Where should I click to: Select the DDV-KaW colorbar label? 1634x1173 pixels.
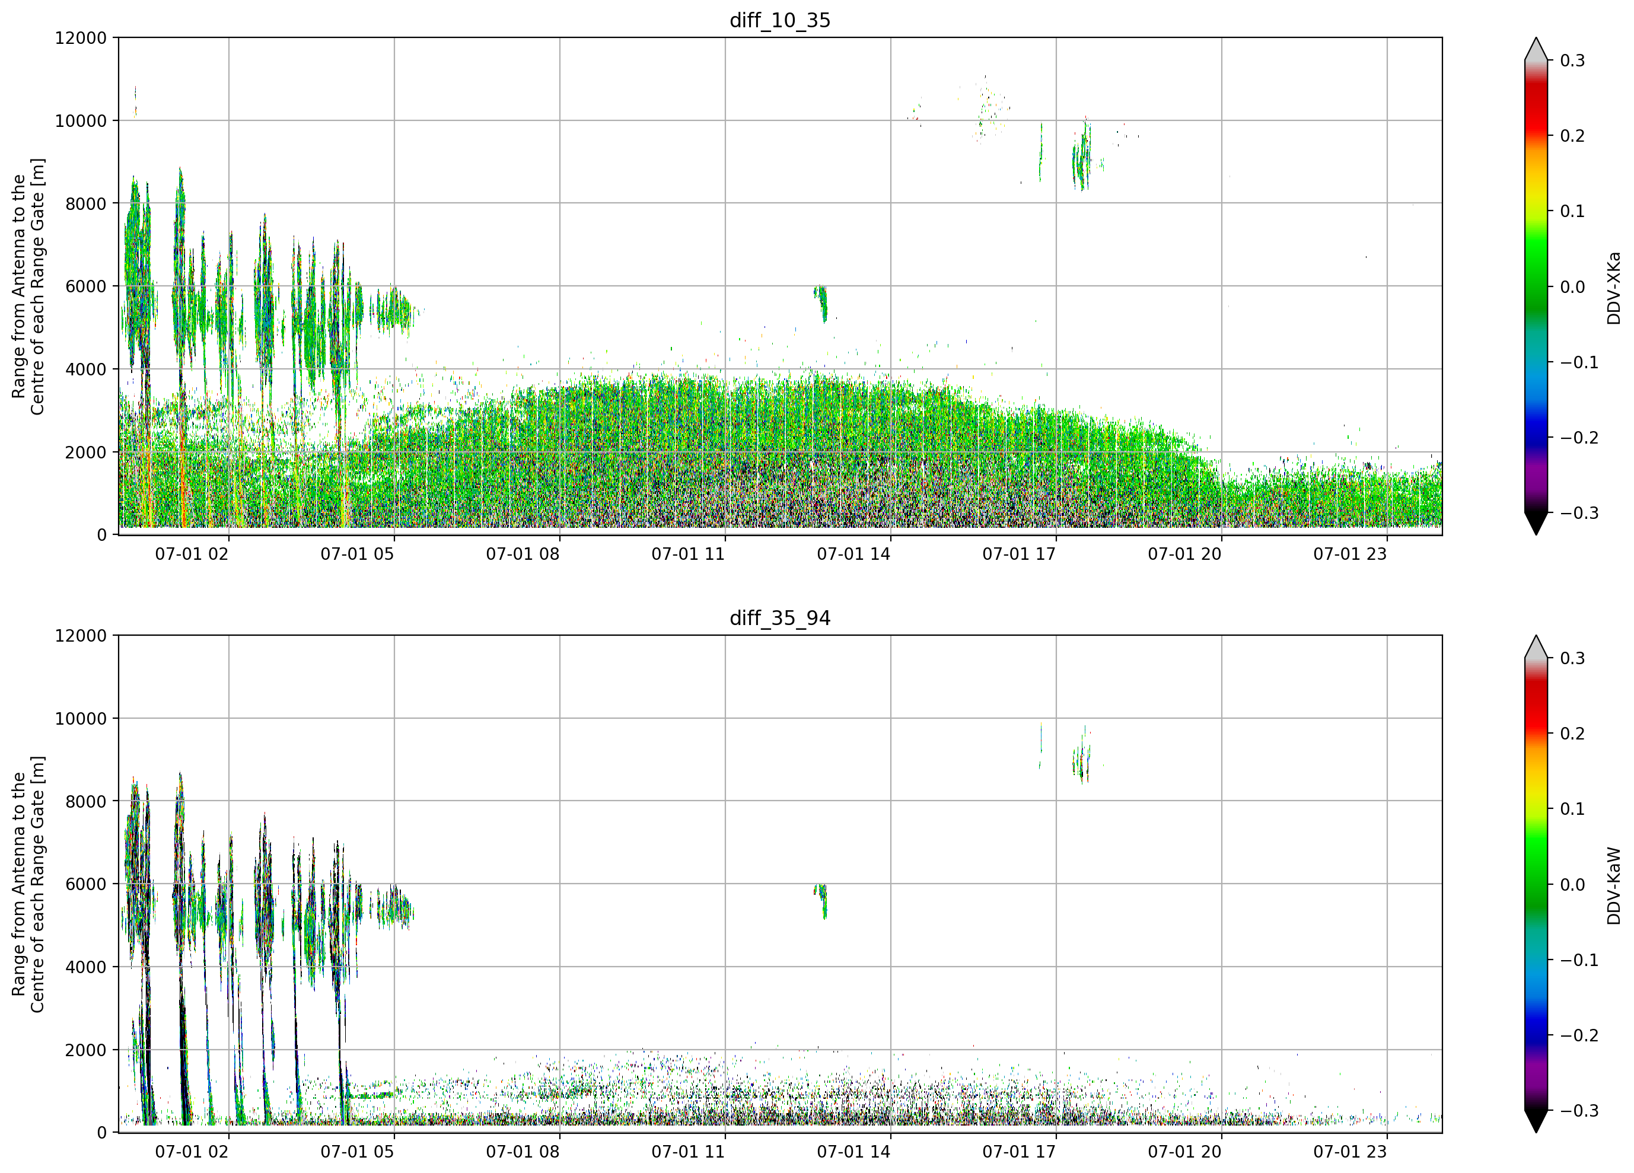click(1613, 885)
